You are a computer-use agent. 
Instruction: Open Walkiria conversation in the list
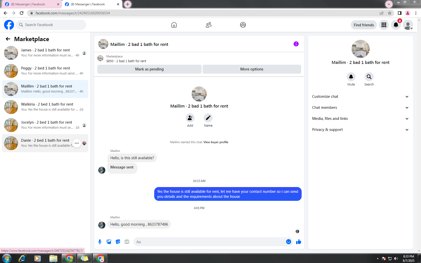pyautogui.click(x=45, y=107)
